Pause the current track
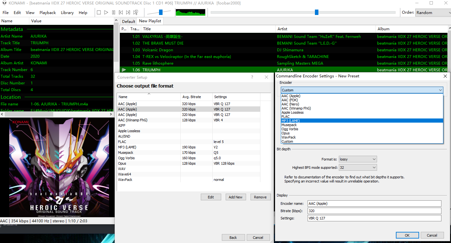 (113, 12)
